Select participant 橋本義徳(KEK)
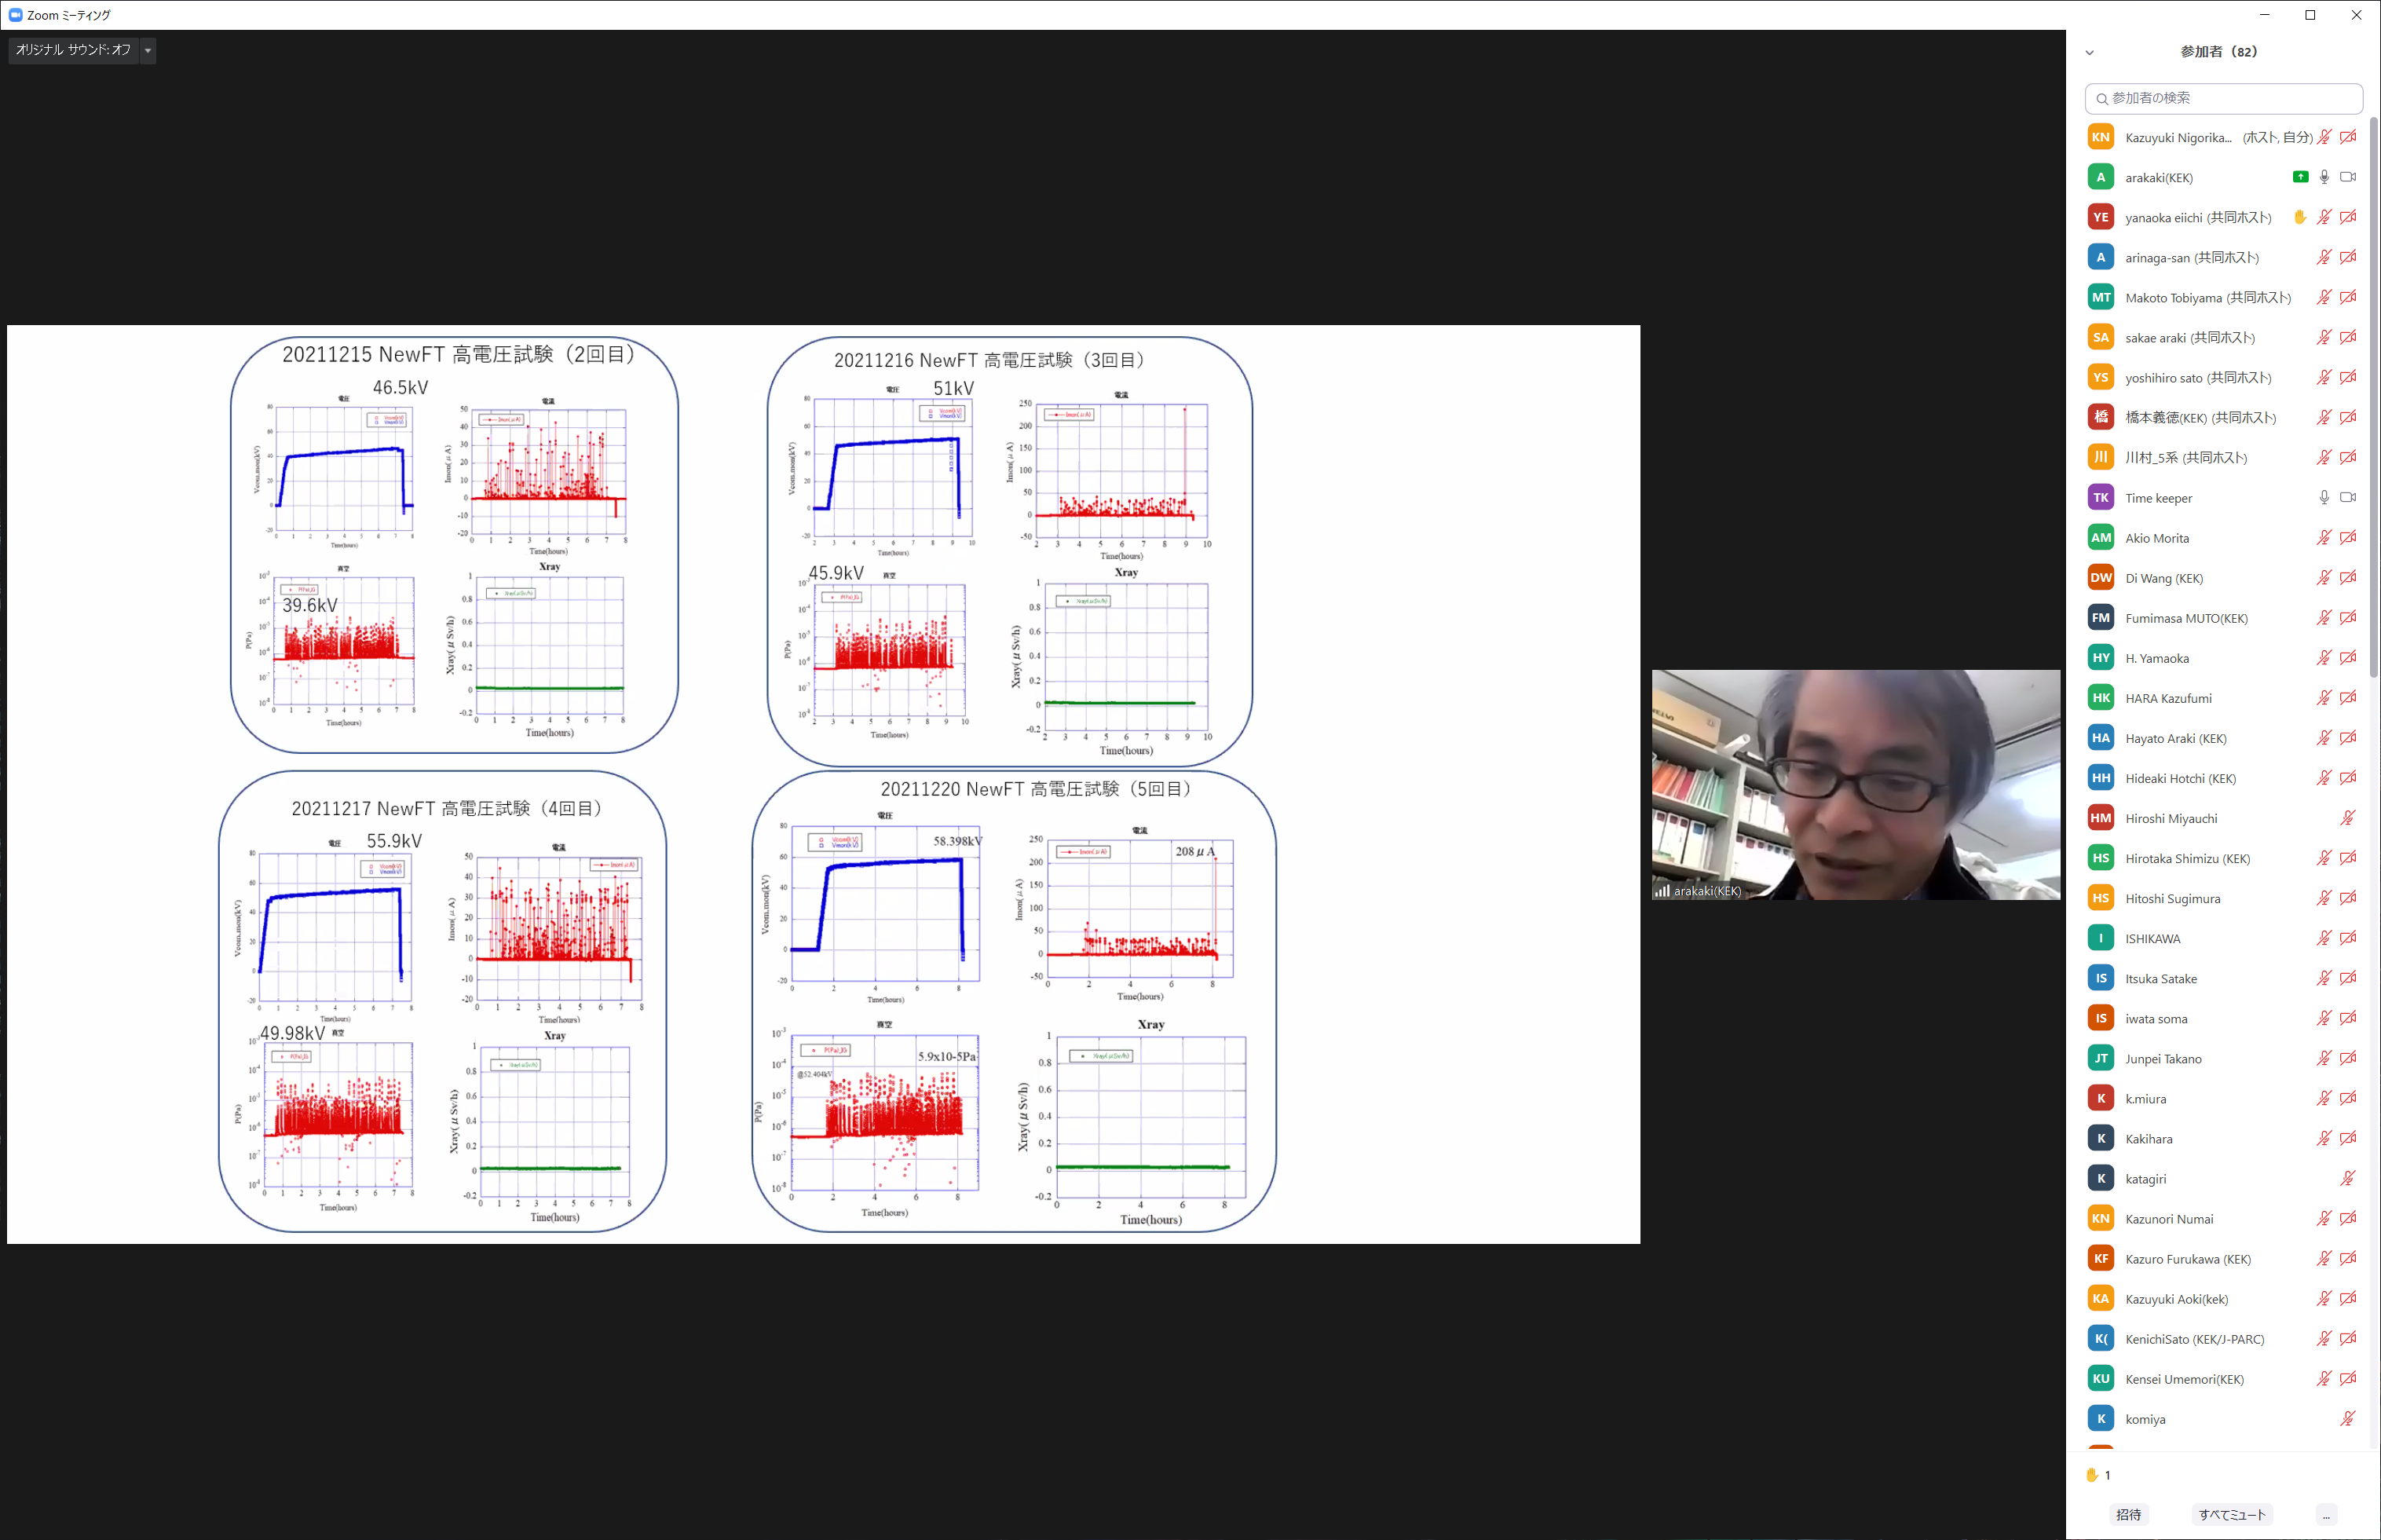 coord(2223,417)
